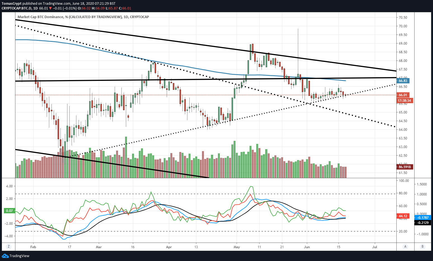
Task: Click the TomasCrypt author name
Action: point(11,4)
